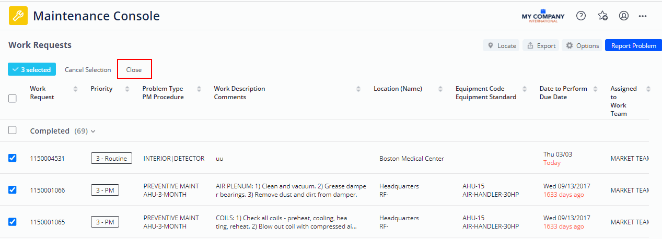Image resolution: width=662 pixels, height=239 pixels.
Task: Open the user profile icon
Action: [623, 16]
